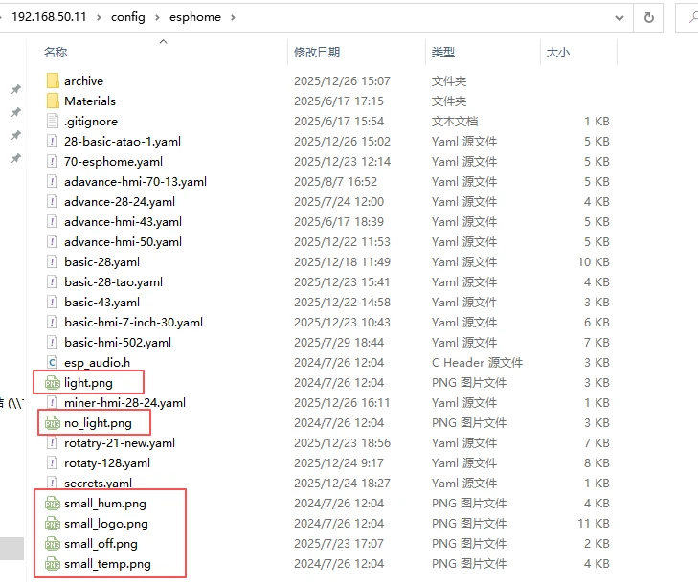Click the refresh button beside address bar
The height and width of the screenshot is (585, 698).
(x=649, y=17)
